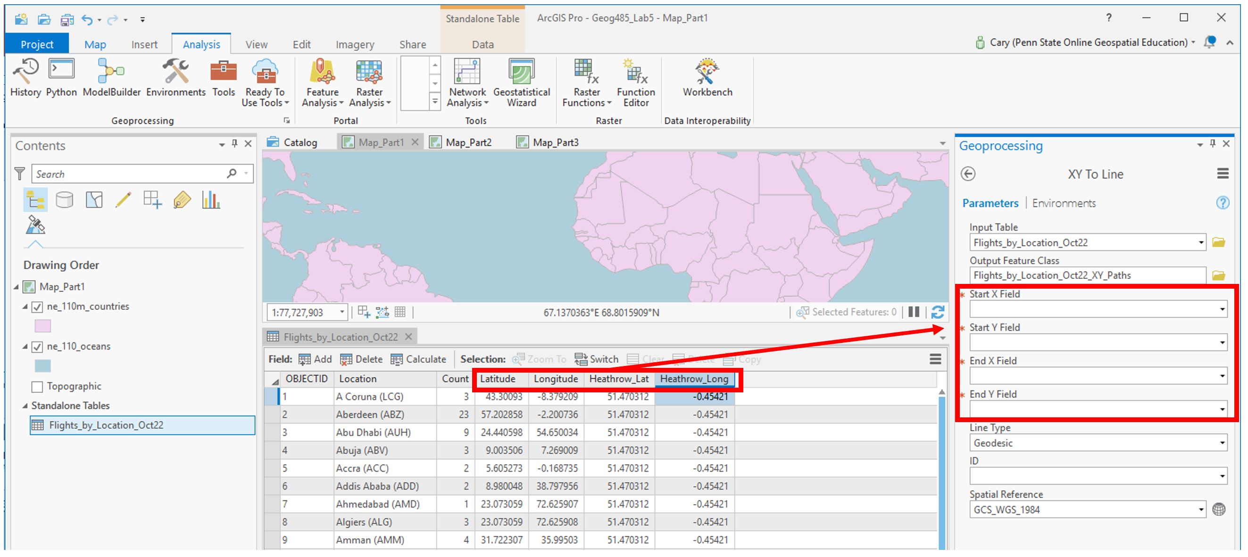The width and height of the screenshot is (1248, 557).
Task: Click Environments in the XY To Line pane
Action: pos(1064,203)
